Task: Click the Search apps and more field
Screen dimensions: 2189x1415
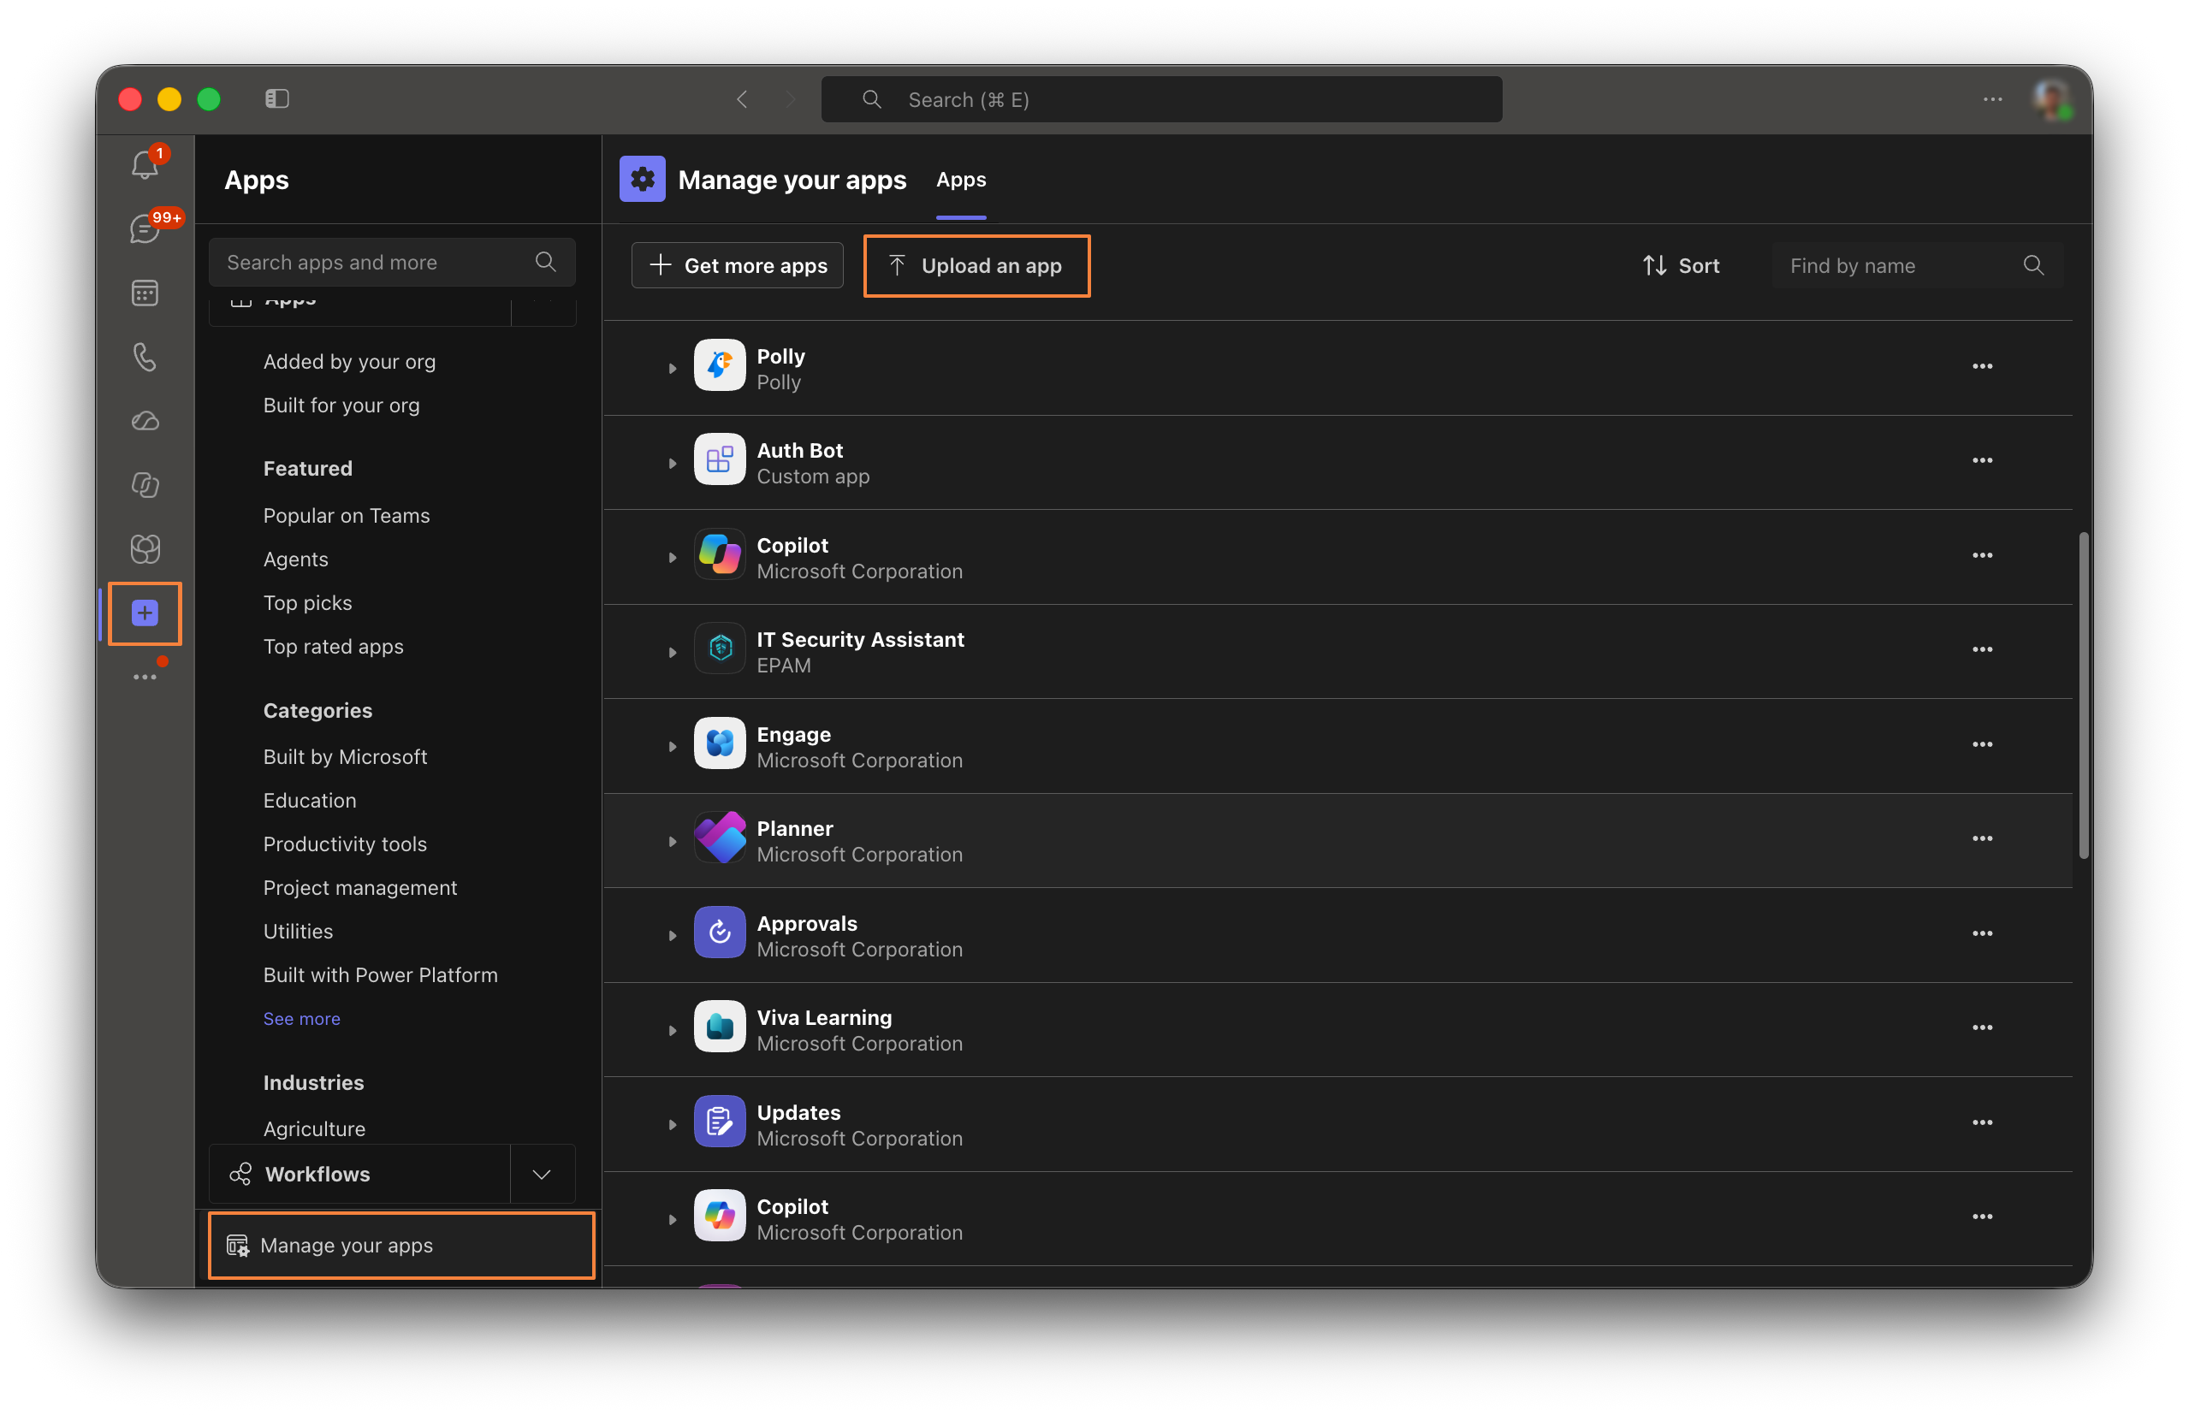Action: point(391,263)
